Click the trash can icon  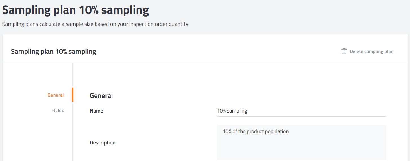[344, 51]
